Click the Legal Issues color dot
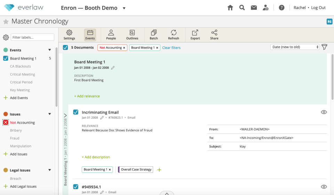334x195 pixels. 6,170
